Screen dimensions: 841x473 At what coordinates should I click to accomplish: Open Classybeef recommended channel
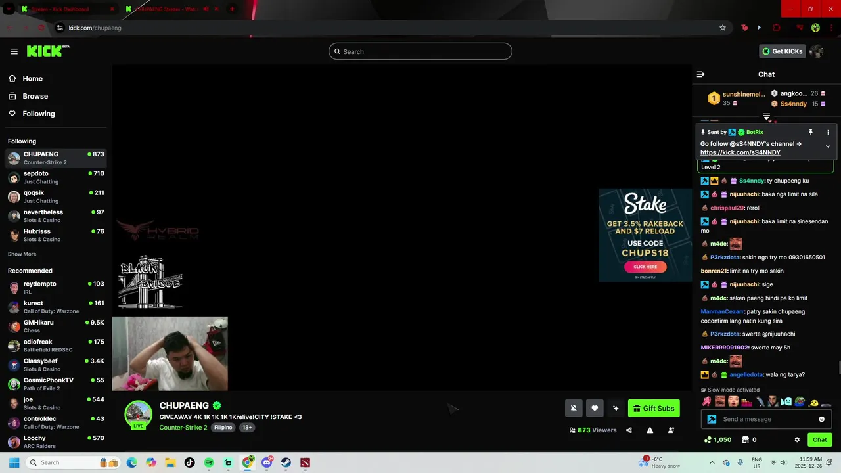[x=56, y=365]
